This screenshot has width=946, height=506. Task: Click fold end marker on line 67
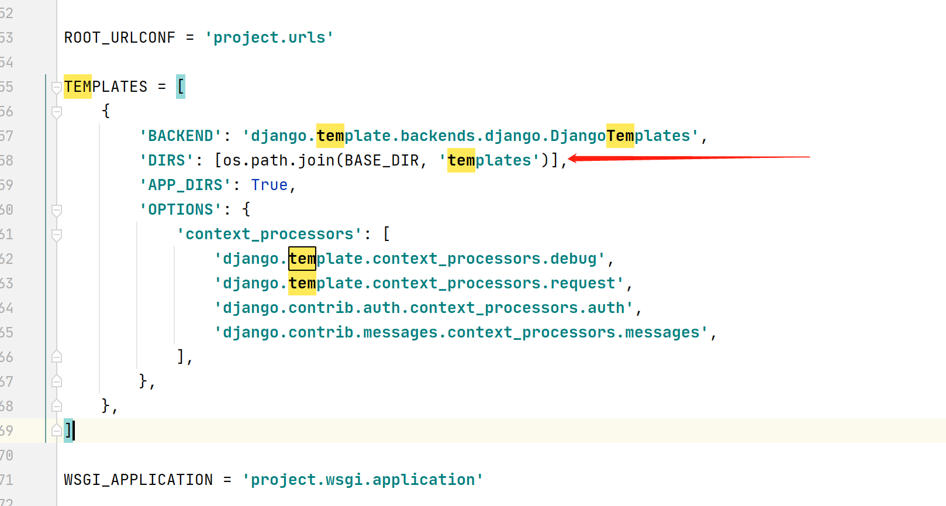57,381
